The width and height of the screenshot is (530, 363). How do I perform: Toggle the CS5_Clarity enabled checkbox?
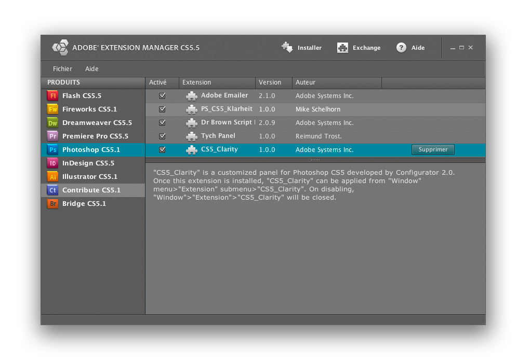pos(162,150)
